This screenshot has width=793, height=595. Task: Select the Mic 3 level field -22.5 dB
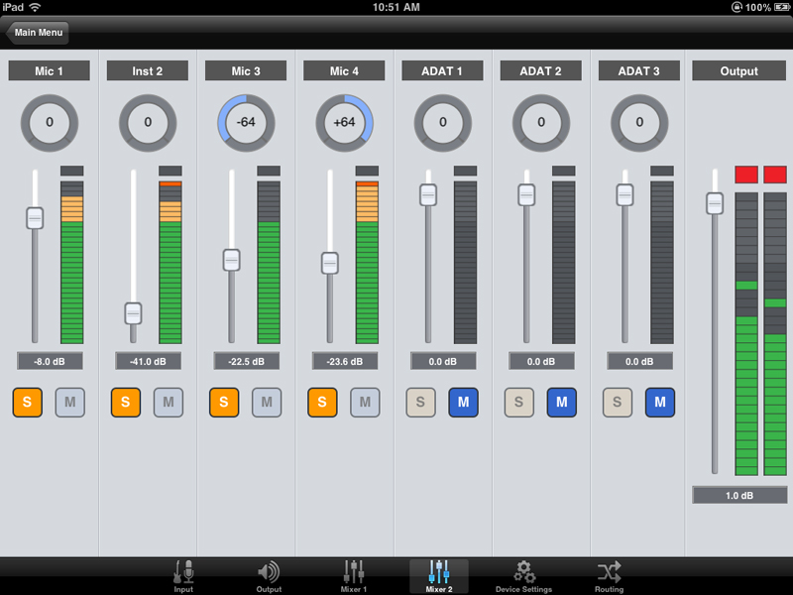point(246,361)
